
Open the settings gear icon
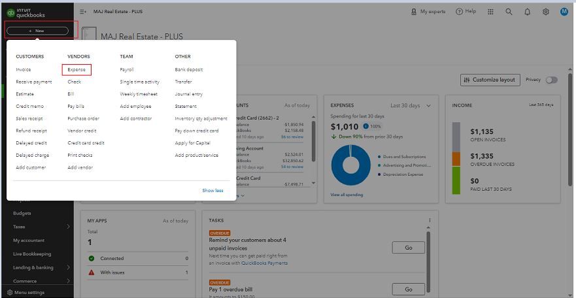(546, 12)
